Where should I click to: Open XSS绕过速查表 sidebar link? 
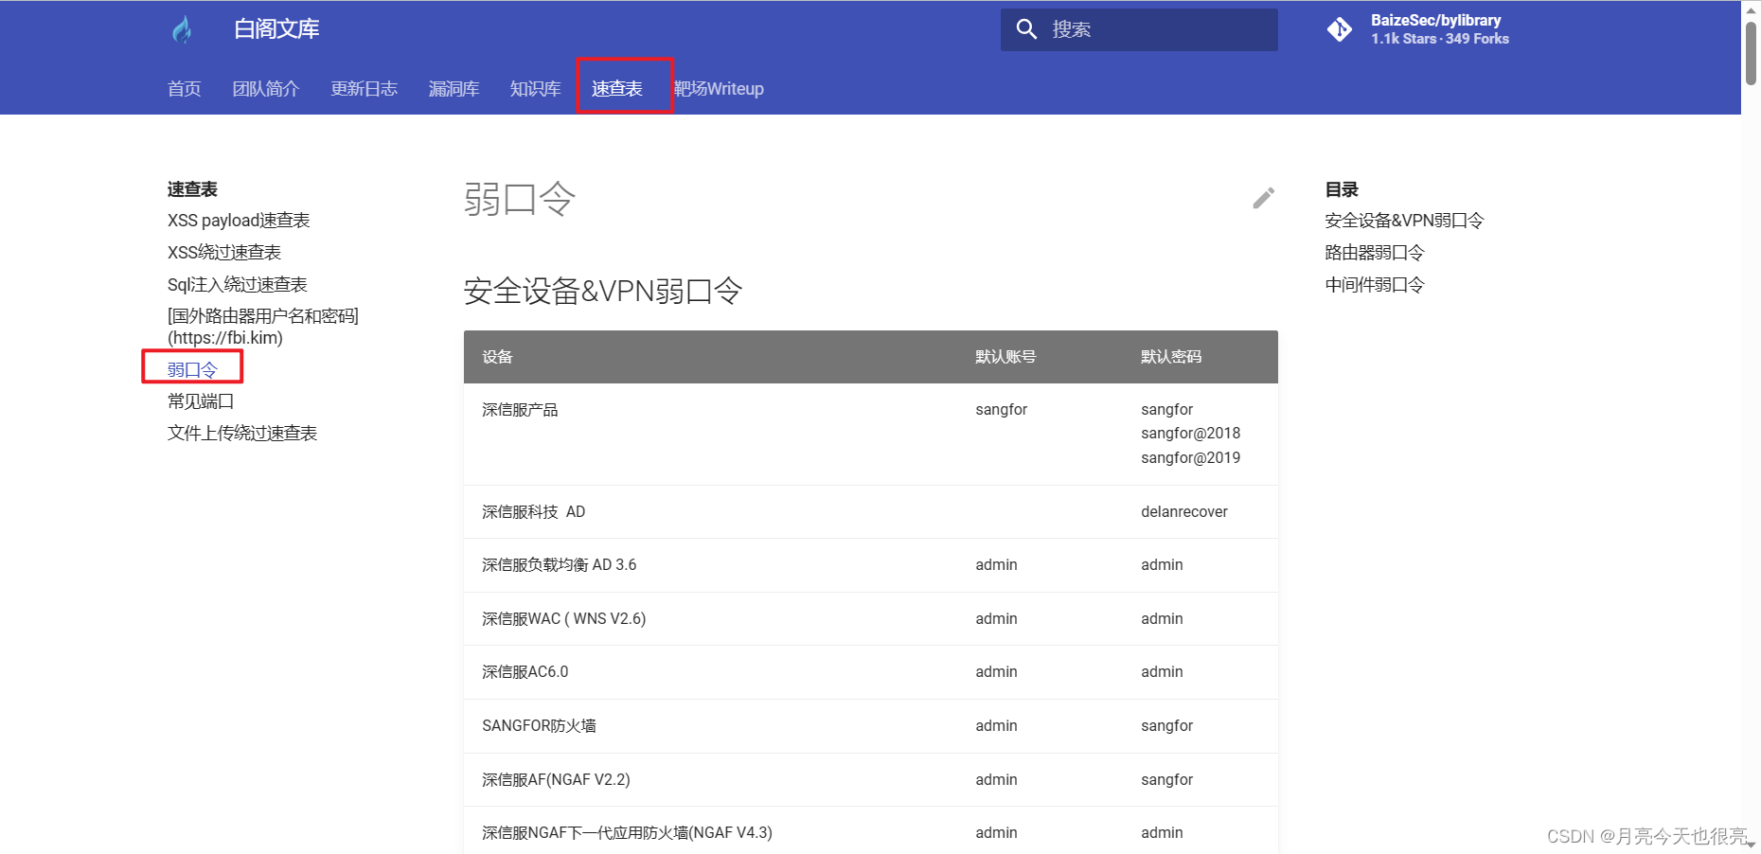point(224,253)
